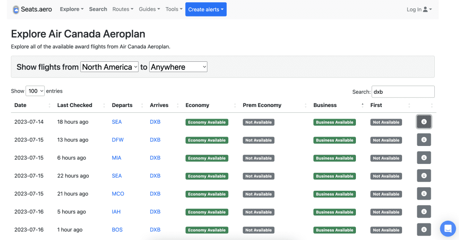The height and width of the screenshot is (240, 459).
Task: Open the SEA link in the 22 hours ago row
Action: (x=117, y=176)
